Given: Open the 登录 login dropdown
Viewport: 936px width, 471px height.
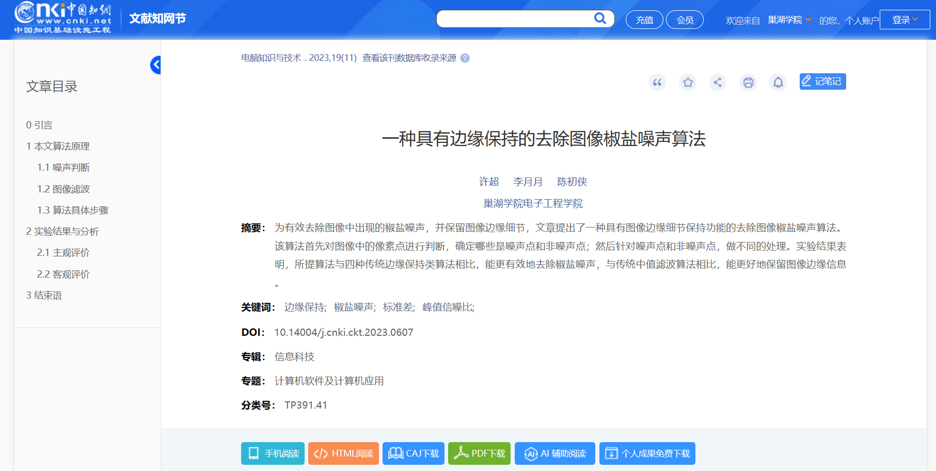Looking at the screenshot, I should coord(905,20).
